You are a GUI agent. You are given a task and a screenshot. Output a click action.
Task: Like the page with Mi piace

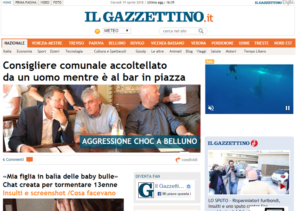(173, 194)
